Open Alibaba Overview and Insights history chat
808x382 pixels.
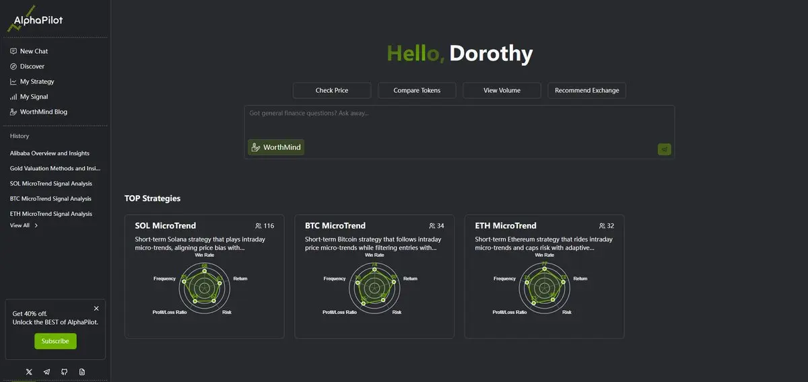coord(50,153)
